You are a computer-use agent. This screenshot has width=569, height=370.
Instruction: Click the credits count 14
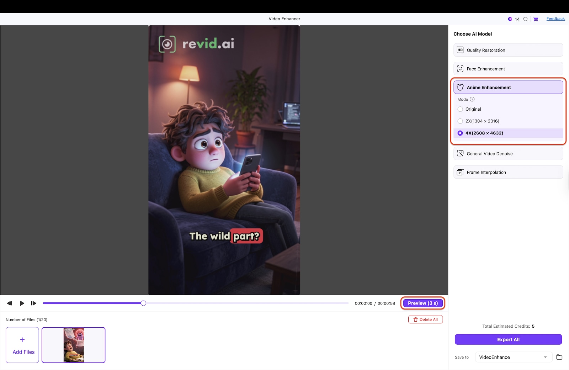tap(517, 19)
